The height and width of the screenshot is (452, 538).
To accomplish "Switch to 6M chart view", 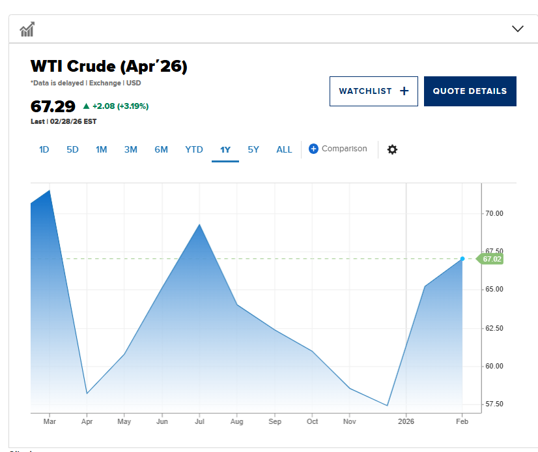I will coord(161,149).
